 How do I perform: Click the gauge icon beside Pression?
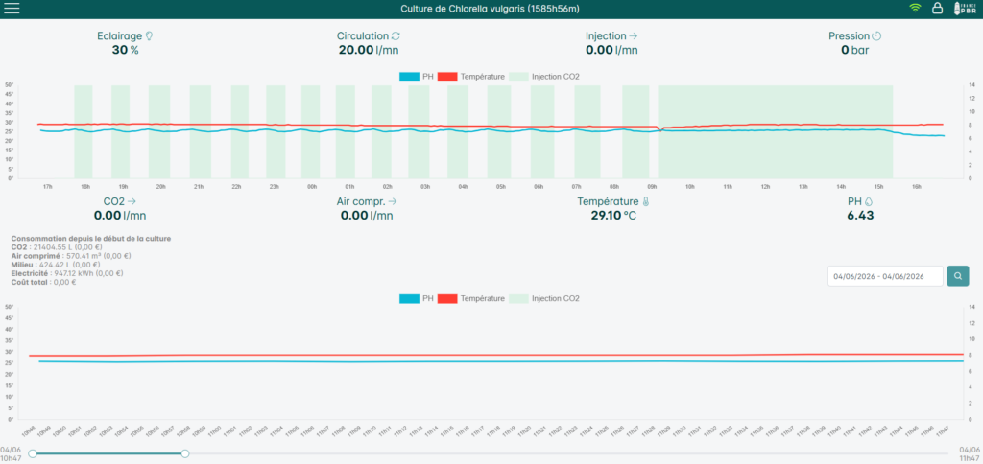(x=877, y=36)
